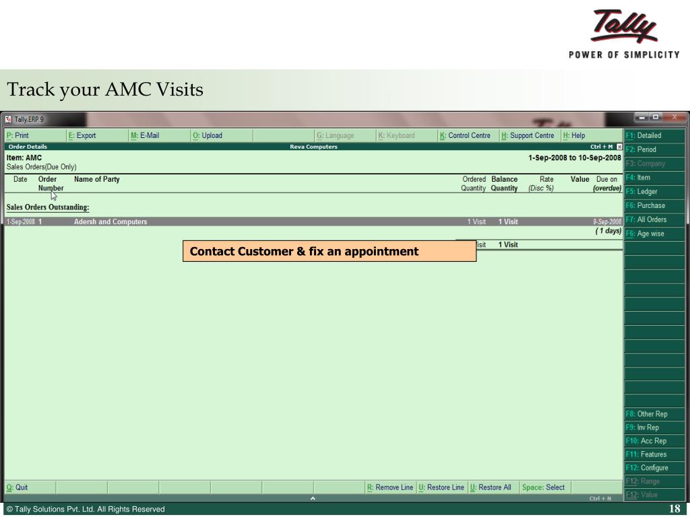Maximize the Tally.ERP 9 window
The height and width of the screenshot is (517, 690).
click(x=656, y=117)
